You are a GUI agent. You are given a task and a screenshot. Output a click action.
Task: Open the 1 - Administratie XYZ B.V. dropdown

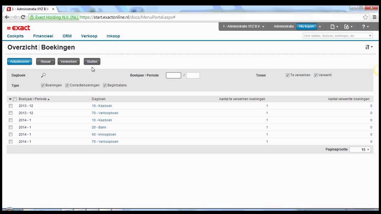tap(243, 26)
